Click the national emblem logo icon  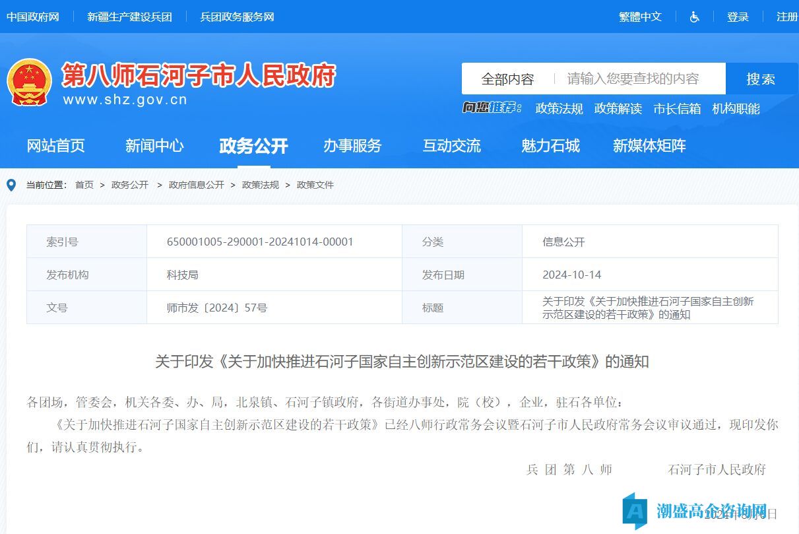click(x=29, y=82)
